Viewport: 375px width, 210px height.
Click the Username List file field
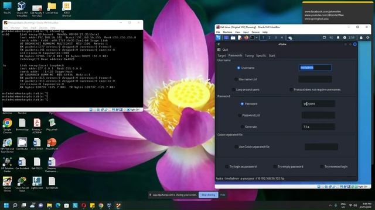coord(315,79)
